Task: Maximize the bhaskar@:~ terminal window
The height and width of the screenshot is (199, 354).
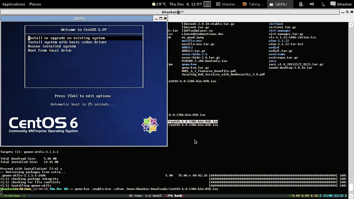Action: pyautogui.click(x=347, y=12)
